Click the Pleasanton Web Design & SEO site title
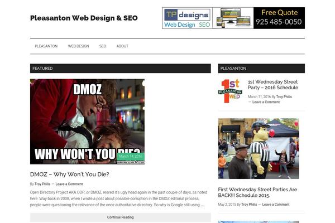This screenshot has width=335, height=223. (x=84, y=18)
